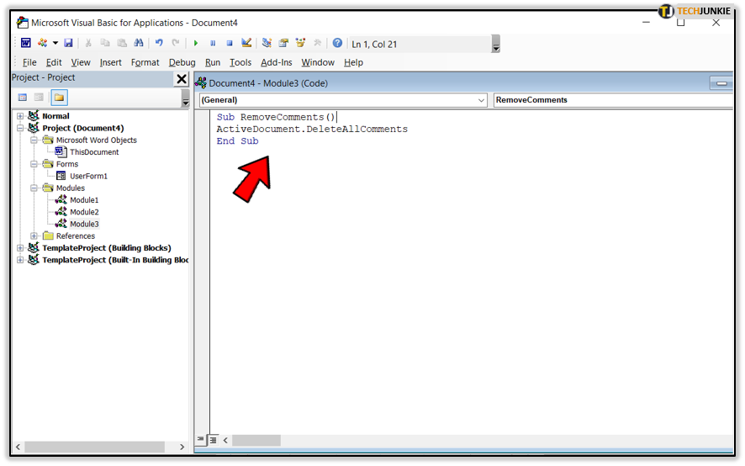This screenshot has width=745, height=466.
Task: Click the Reset stop icon
Action: (230, 43)
